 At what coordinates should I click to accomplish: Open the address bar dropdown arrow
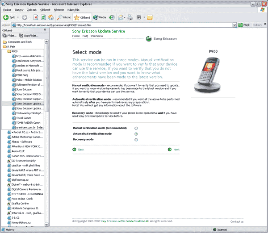(x=234, y=25)
